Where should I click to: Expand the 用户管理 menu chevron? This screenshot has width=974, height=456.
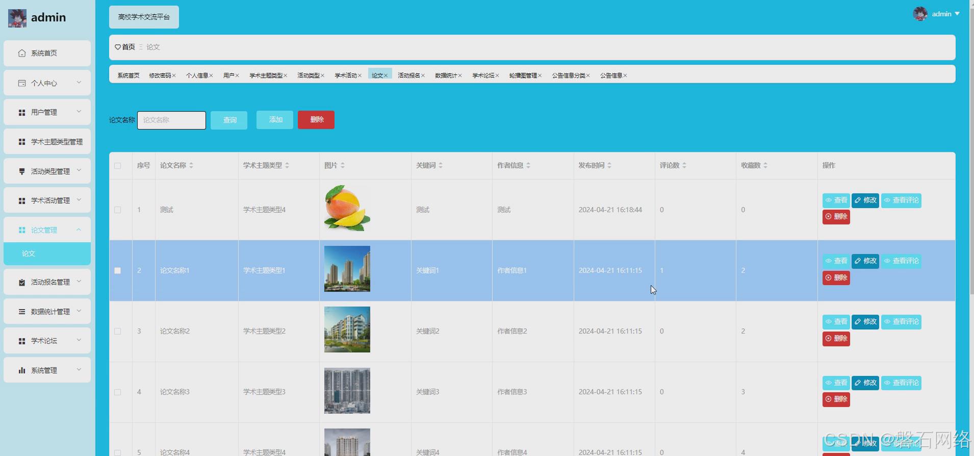(79, 111)
